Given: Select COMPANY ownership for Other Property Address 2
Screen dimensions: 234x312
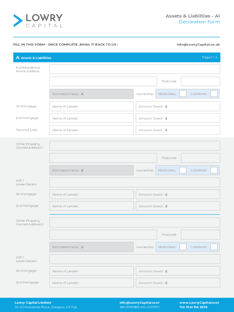Looking at the screenshot, I should [214, 247].
